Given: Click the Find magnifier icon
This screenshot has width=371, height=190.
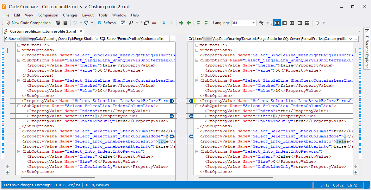Looking at the screenshot, I should [x=131, y=23].
